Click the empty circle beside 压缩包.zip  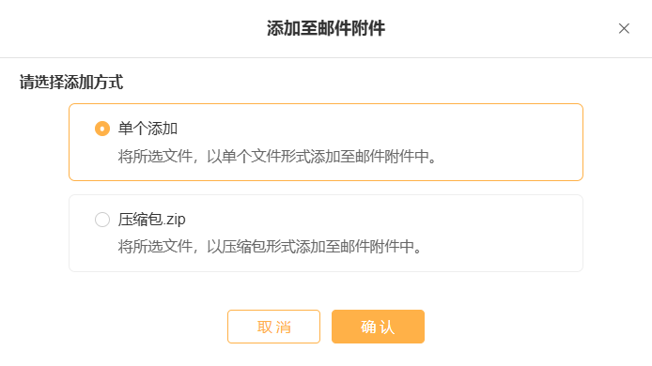point(102,220)
